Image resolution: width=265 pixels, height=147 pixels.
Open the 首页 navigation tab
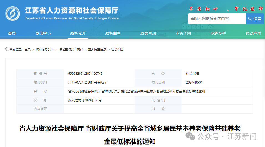click(12, 33)
